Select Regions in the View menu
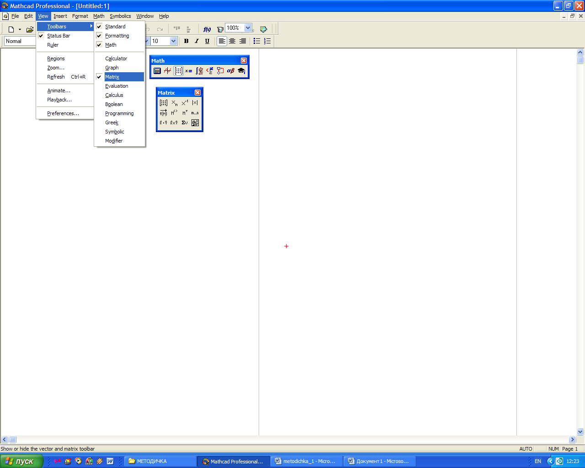Screen dimensions: 585x468 (x=65, y=58)
